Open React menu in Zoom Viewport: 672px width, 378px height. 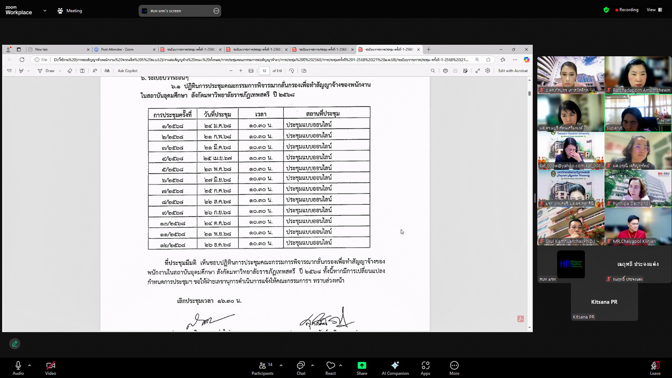tap(331, 368)
